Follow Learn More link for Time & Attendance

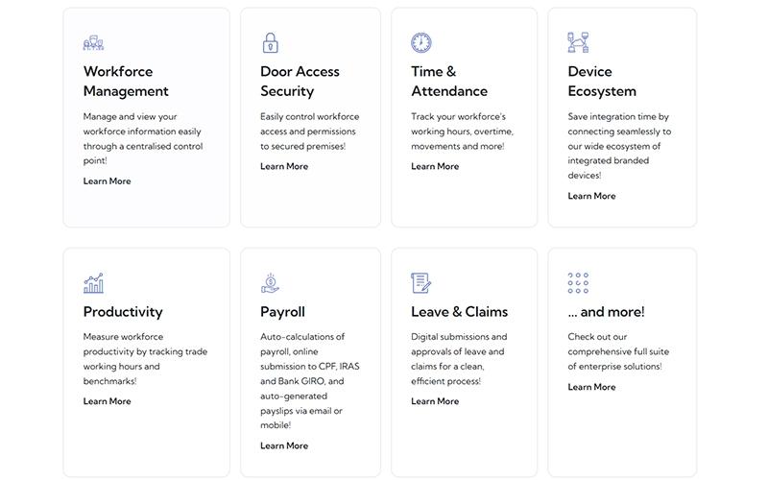point(435,166)
